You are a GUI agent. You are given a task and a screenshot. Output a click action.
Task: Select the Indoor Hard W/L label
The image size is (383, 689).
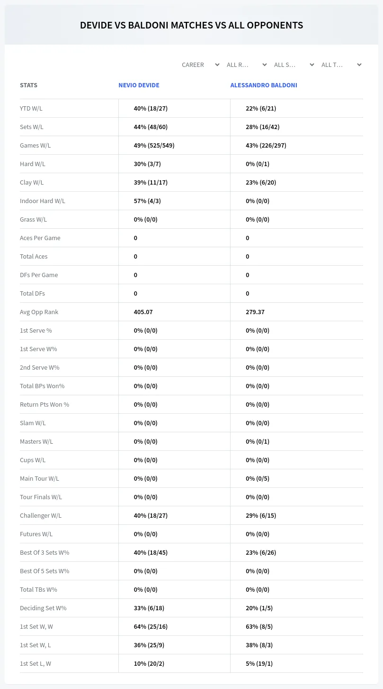point(43,201)
